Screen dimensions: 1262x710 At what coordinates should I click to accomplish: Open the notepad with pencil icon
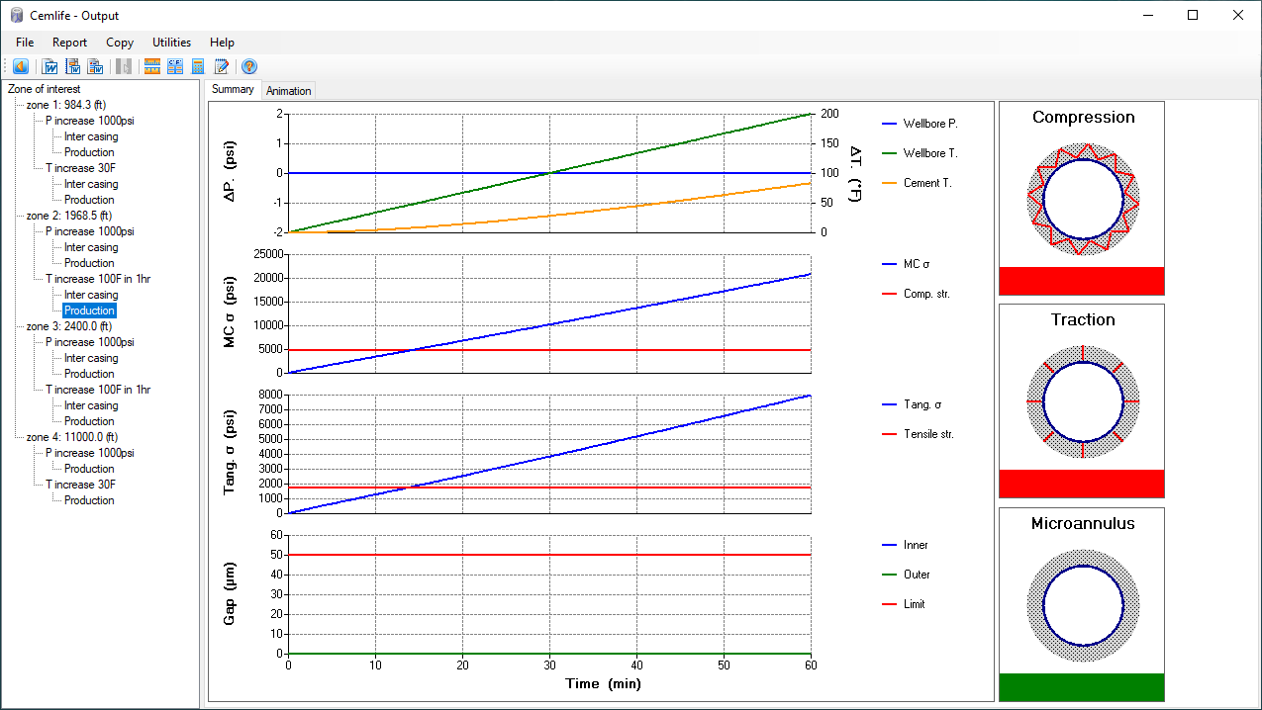pos(222,66)
